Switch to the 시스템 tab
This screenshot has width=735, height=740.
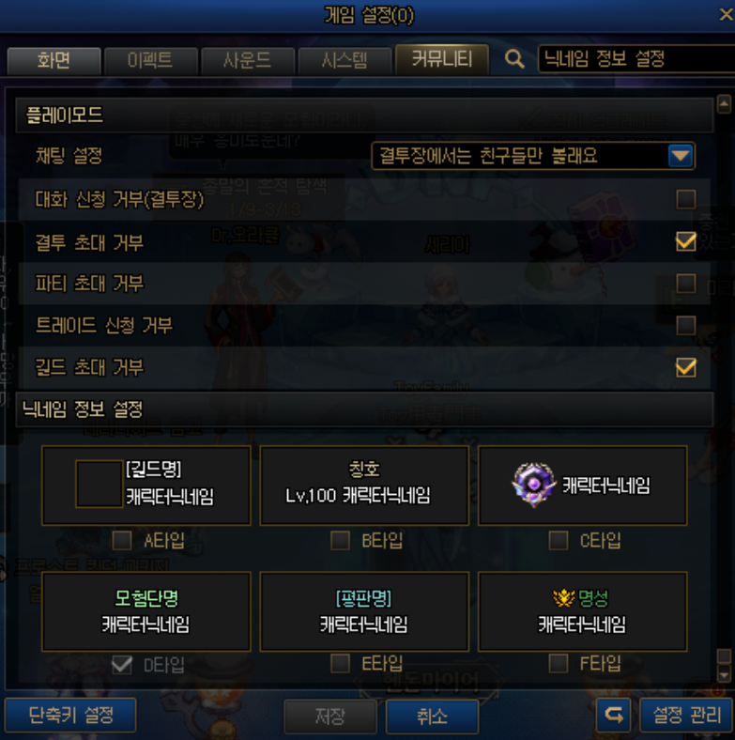pos(345,60)
